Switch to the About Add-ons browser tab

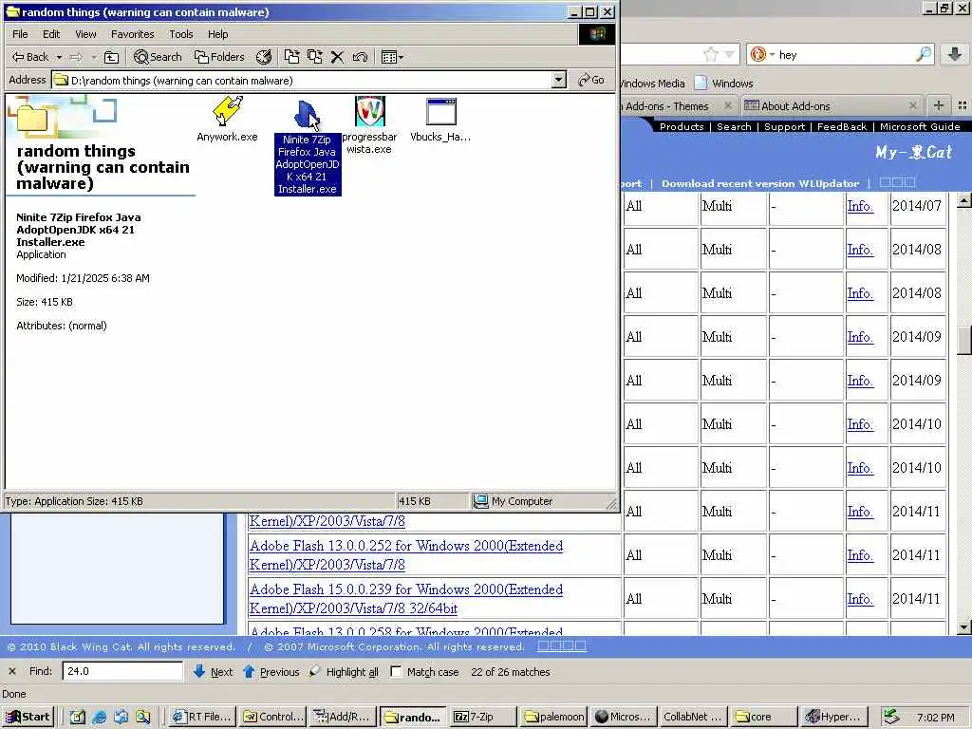[826, 106]
